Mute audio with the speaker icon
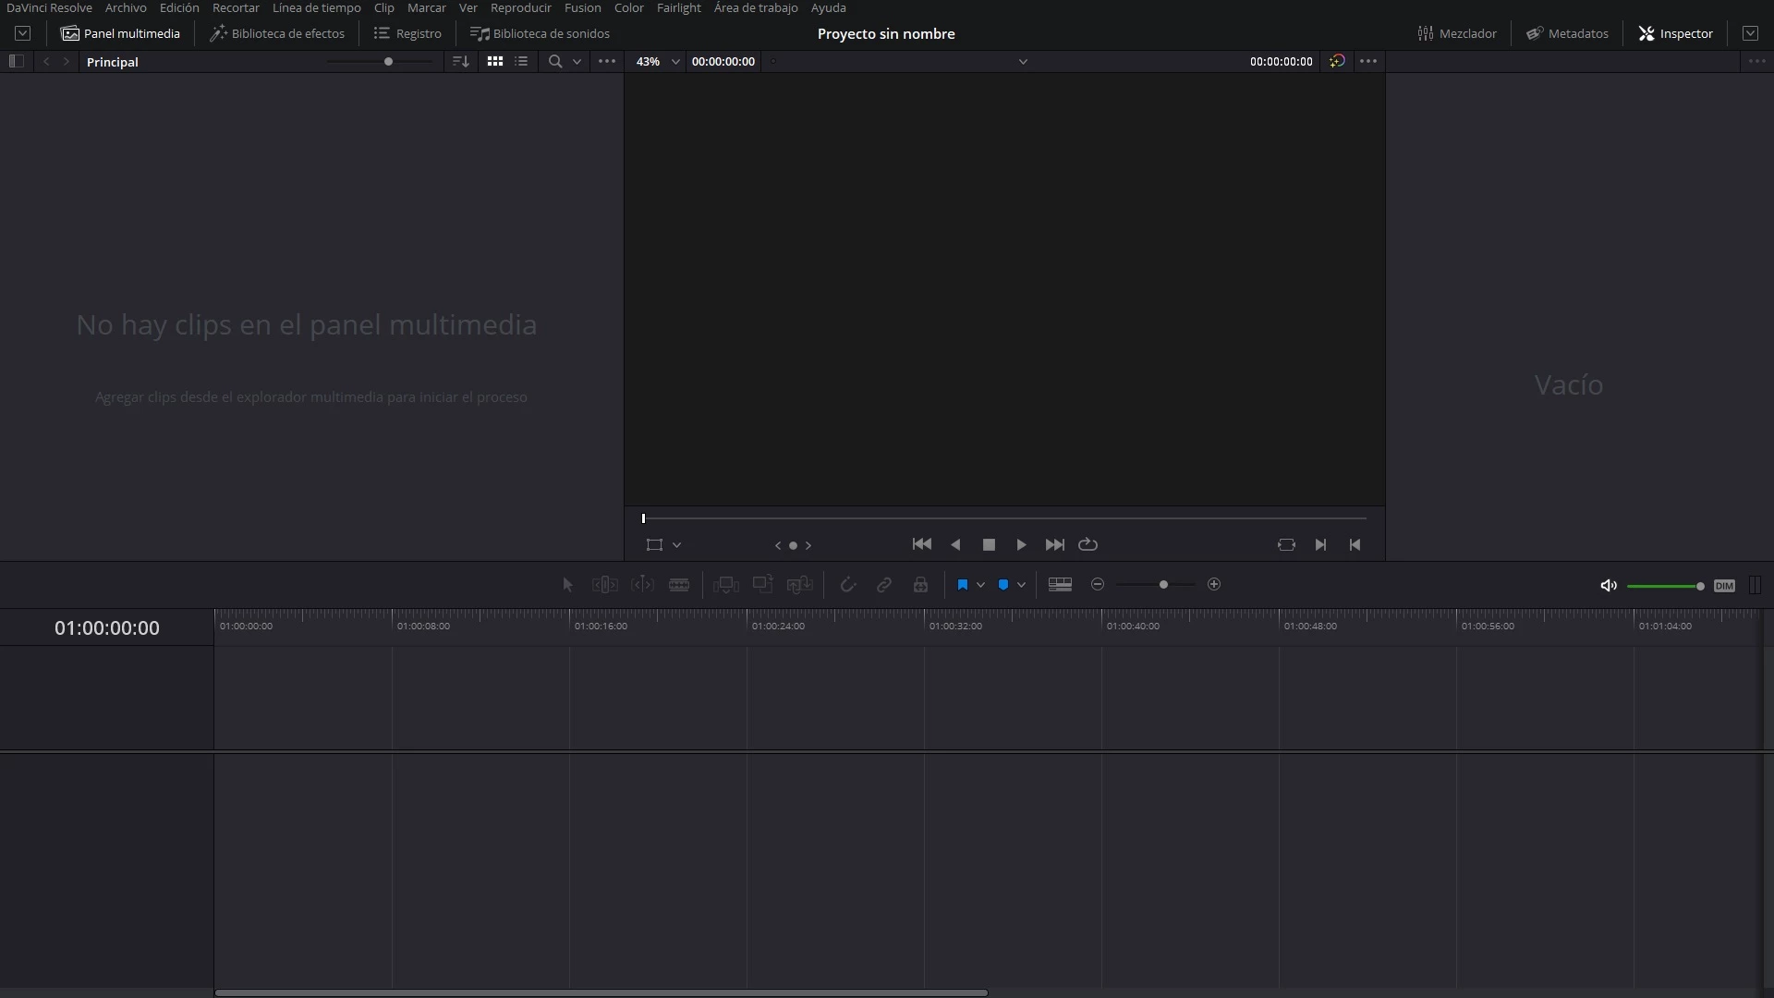Screen dimensions: 1774x998 [x=1609, y=586]
